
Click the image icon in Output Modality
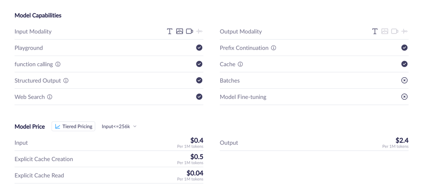tap(385, 31)
